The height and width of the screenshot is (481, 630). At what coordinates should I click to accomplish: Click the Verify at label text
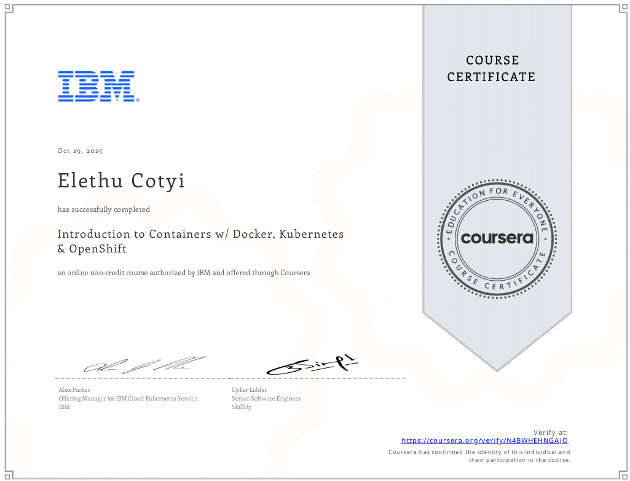[550, 432]
